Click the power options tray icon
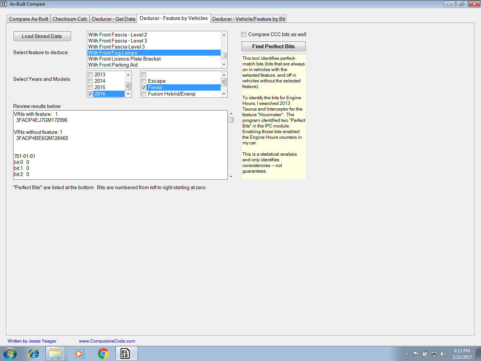481x361 pixels. (425, 353)
